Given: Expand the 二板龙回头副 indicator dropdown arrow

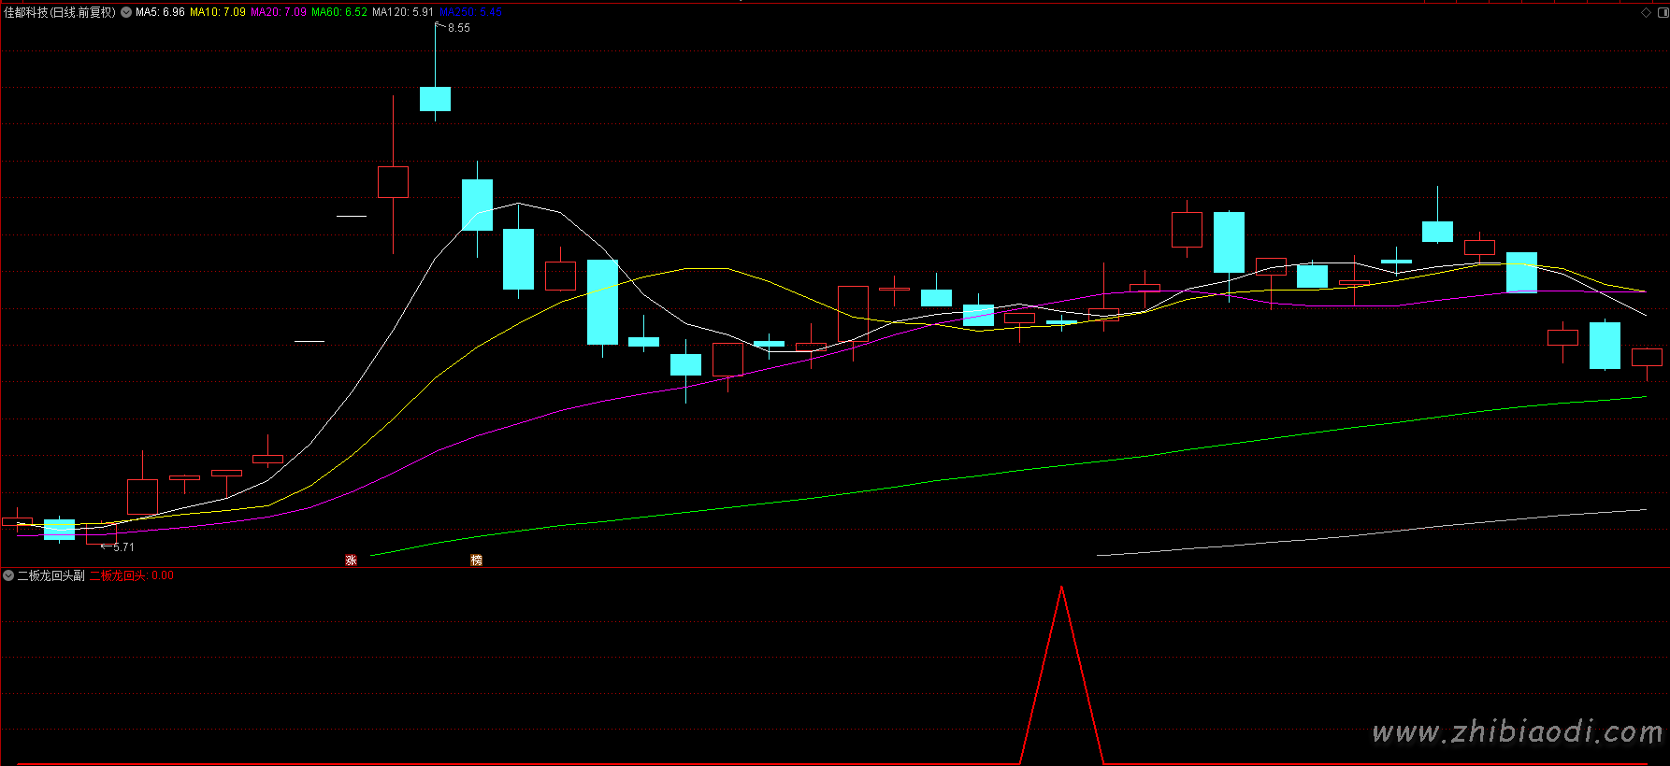Looking at the screenshot, I should point(8,575).
